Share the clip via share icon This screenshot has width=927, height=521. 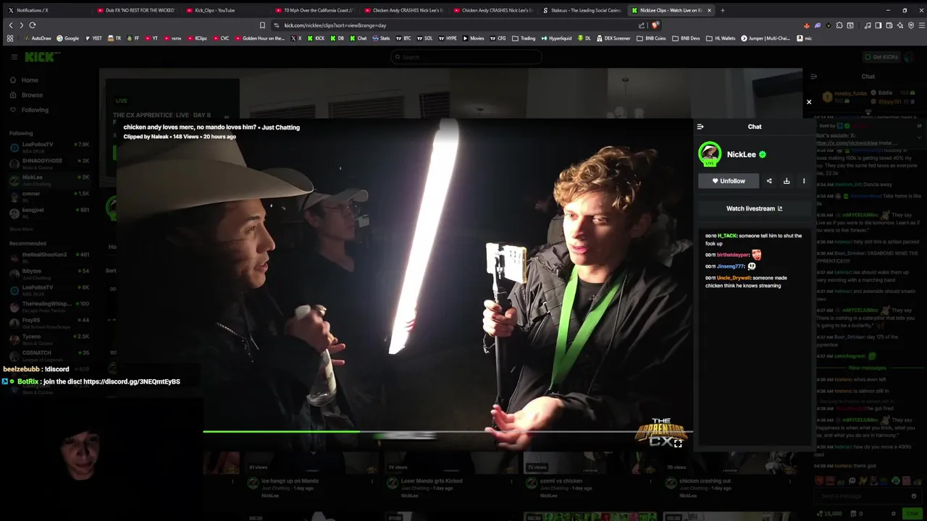pos(769,181)
